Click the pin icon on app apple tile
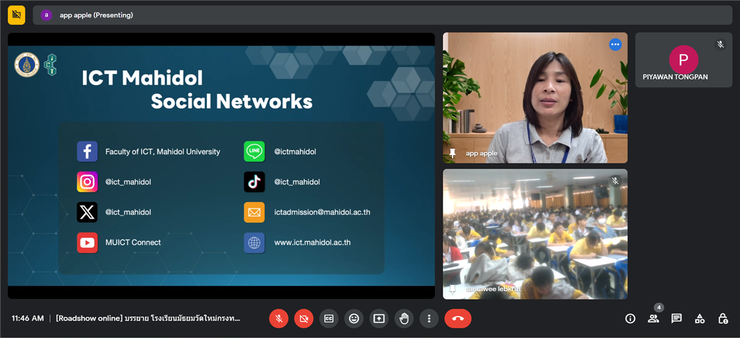Screen dimensions: 740x338 pyautogui.click(x=453, y=153)
